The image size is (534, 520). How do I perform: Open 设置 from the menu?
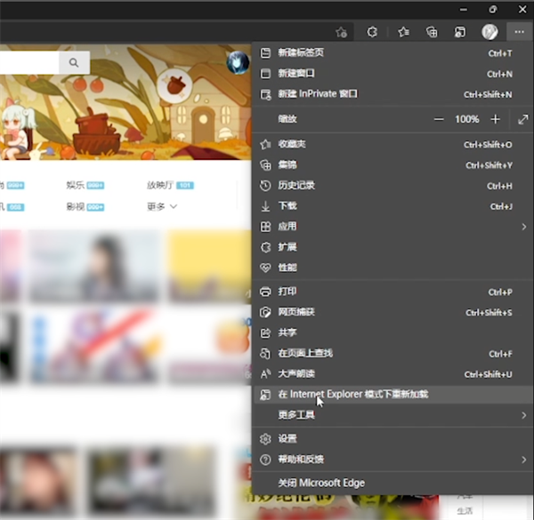[392, 439]
